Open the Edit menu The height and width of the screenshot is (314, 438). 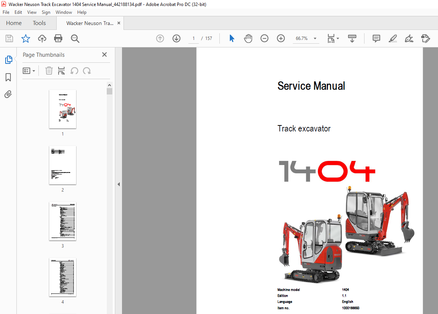point(18,12)
